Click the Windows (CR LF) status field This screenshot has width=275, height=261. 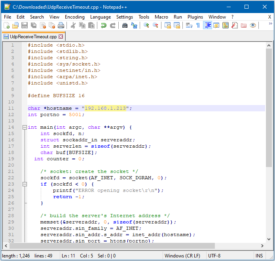pos(182,256)
